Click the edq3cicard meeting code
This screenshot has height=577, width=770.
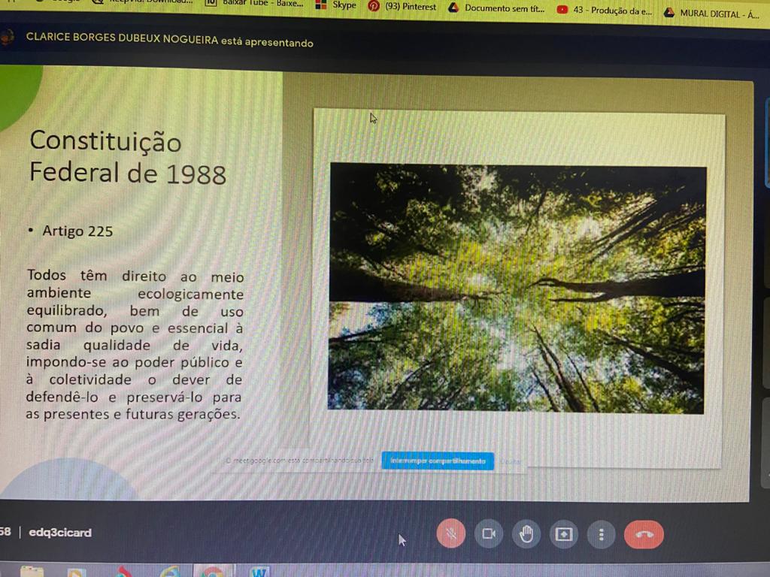pos(60,533)
